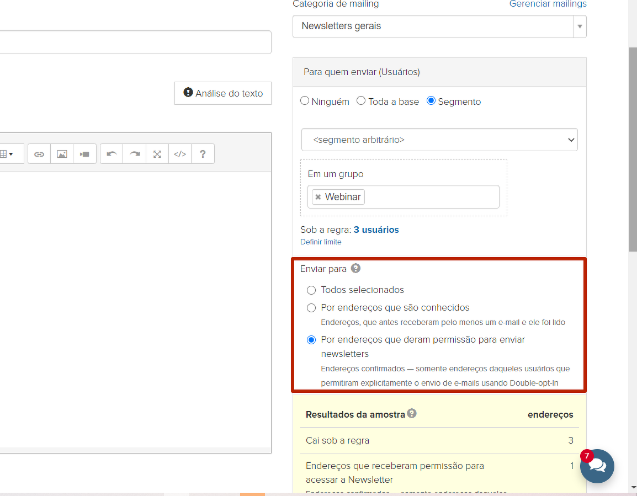This screenshot has height=496, width=637.
Task: Remove the Webinar tag from group field
Action: 318,197
